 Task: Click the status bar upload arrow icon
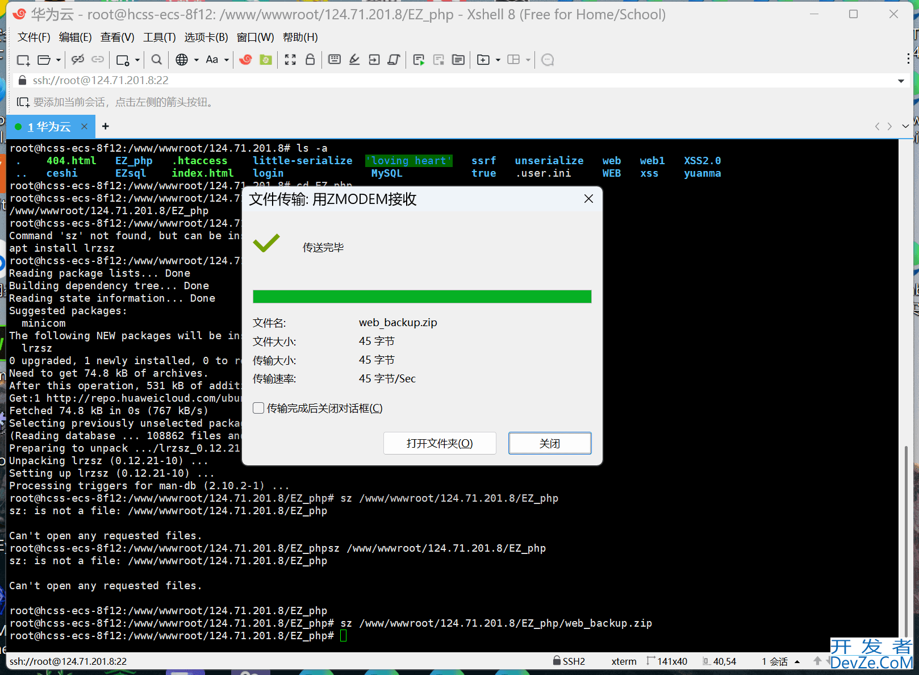817,661
